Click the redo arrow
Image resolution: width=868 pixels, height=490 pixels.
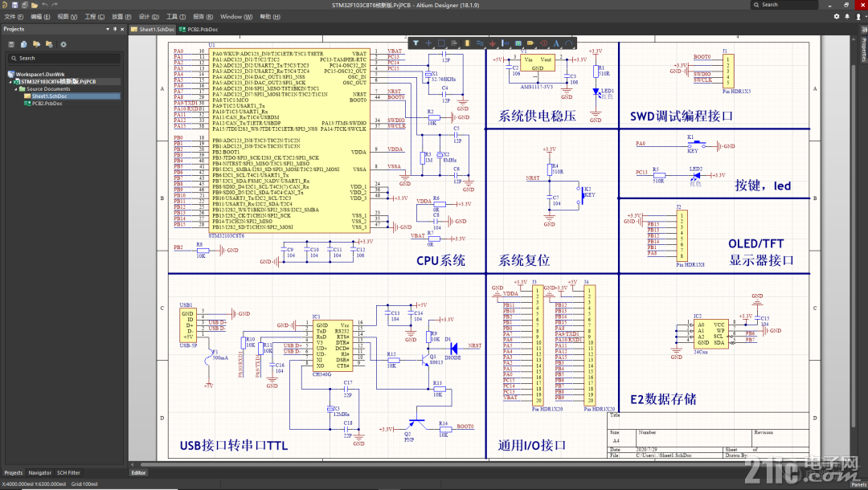tap(55, 5)
